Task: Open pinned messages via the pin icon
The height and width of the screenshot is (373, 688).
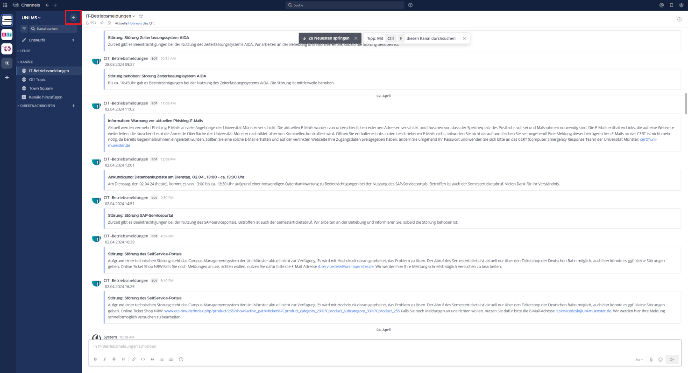Action: [x=102, y=23]
